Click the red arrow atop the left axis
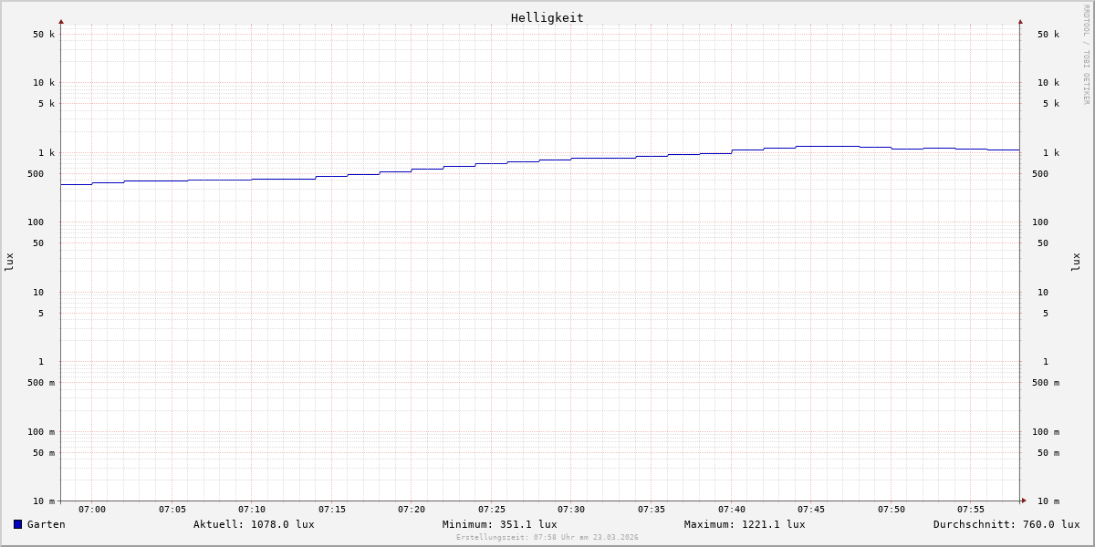This screenshot has height=547, width=1095. coord(61,21)
